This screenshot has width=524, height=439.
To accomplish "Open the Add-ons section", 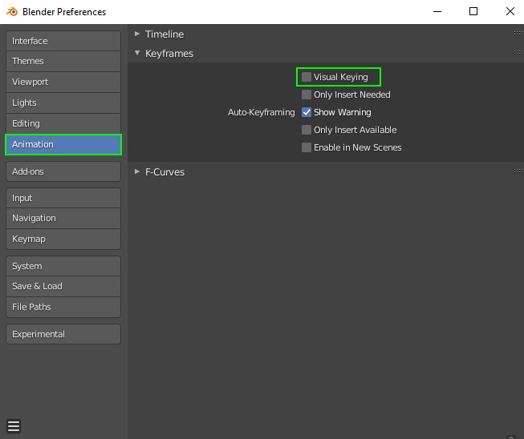I will tap(63, 171).
